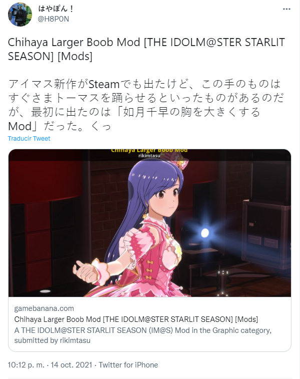The width and height of the screenshot is (300, 379).
Task: Click 'submitted by rikimtasu' line in card
Action: (x=52, y=340)
